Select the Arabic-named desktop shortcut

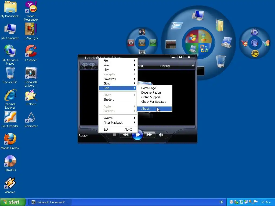[31, 31]
